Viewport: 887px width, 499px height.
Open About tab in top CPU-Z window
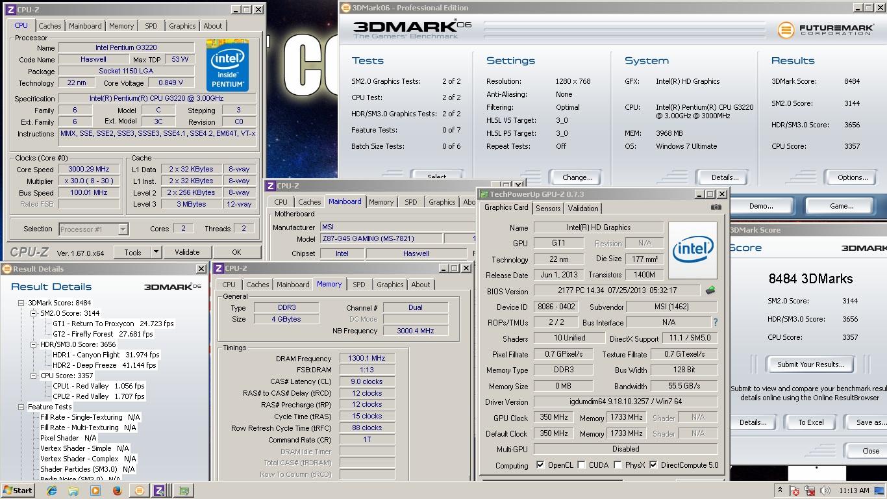pos(213,26)
